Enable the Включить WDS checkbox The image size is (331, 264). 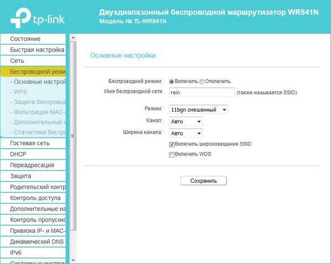[x=172, y=154]
